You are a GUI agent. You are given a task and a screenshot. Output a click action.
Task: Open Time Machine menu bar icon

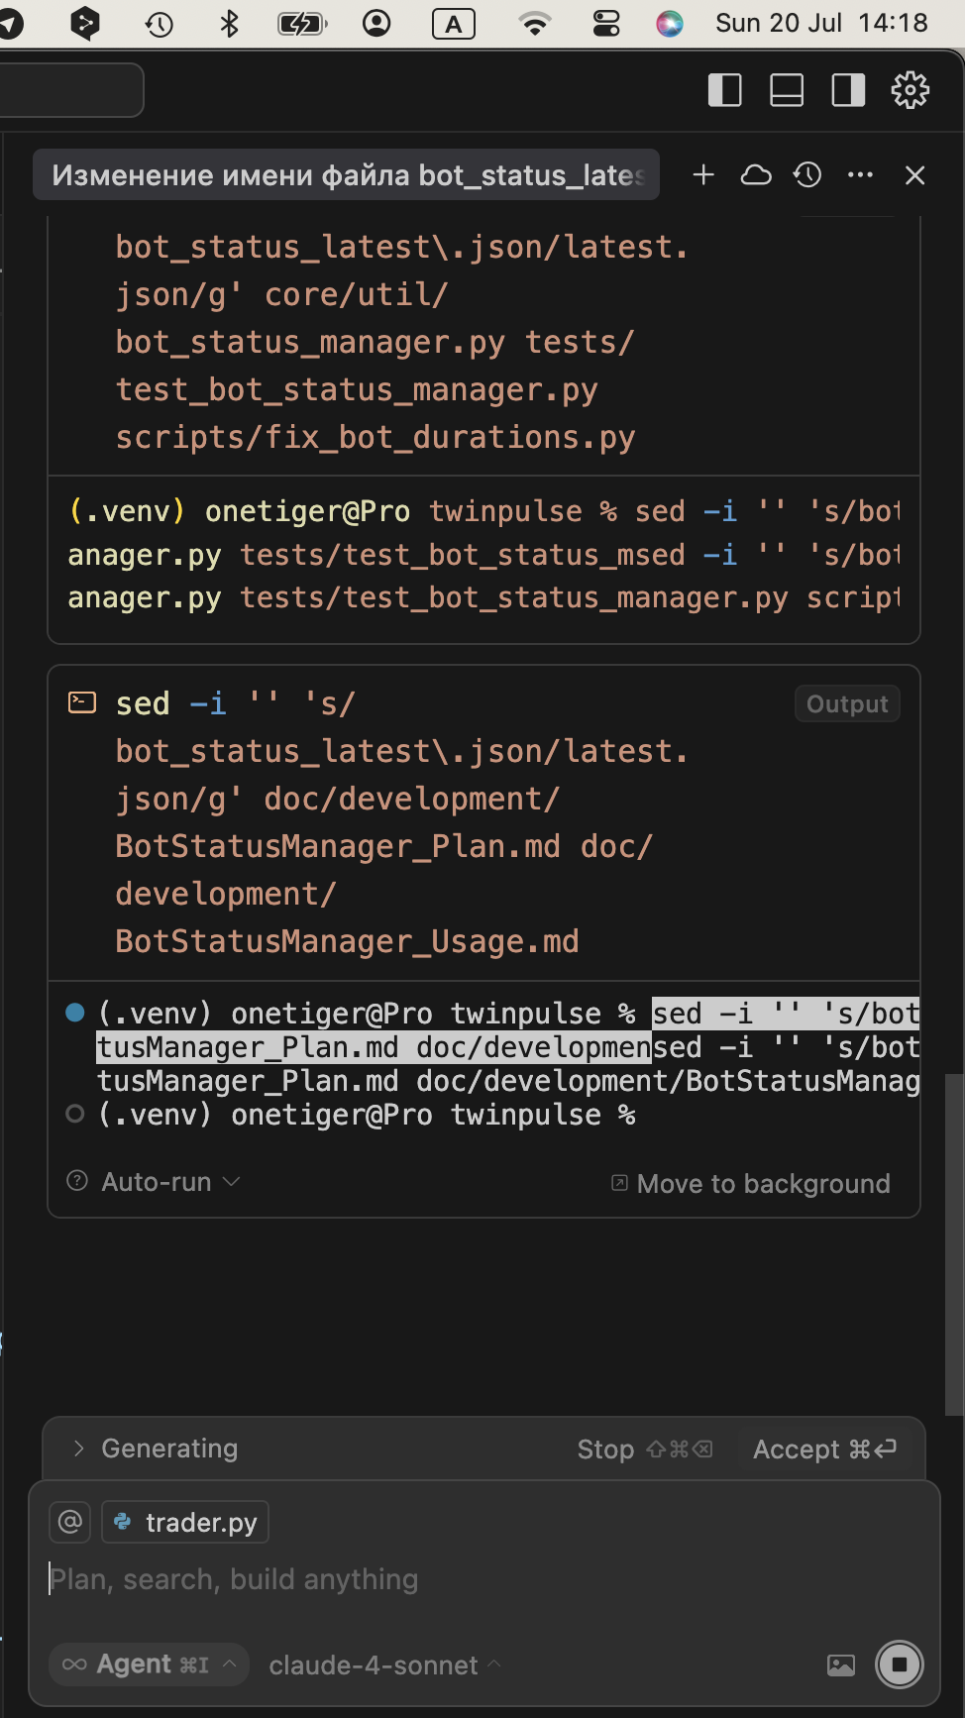point(160,24)
